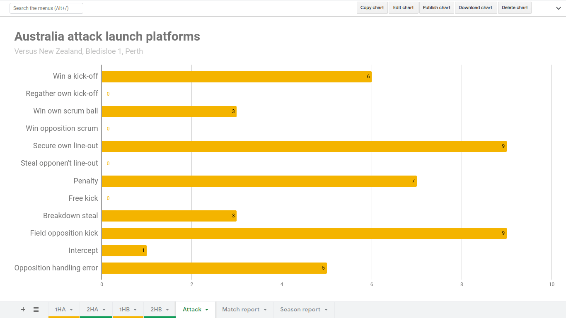Open the 2HA tab dropdown arrow
This screenshot has height=318, width=566.
pyautogui.click(x=104, y=310)
